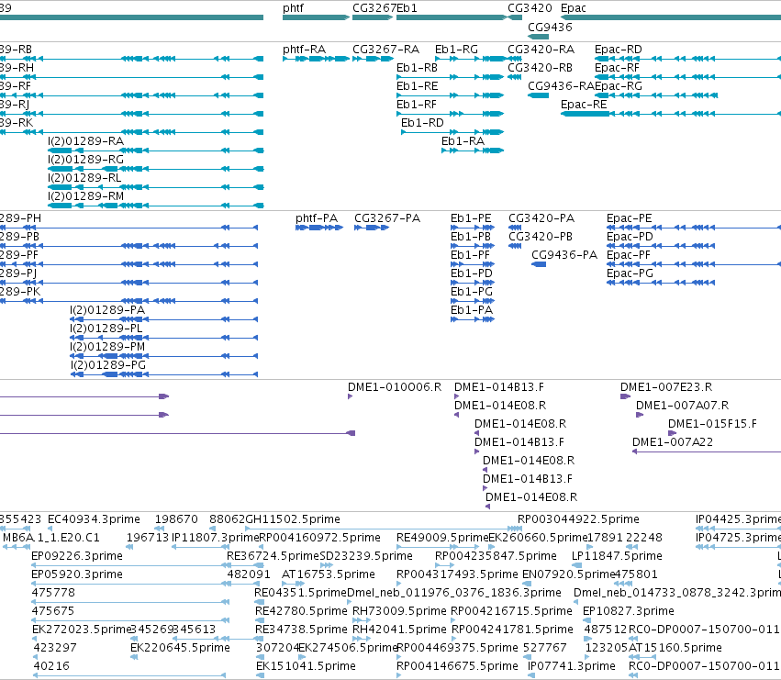Screen dimensions: 781x680
Task: Click the RE49009.5prime EST label
Action: coord(442,538)
